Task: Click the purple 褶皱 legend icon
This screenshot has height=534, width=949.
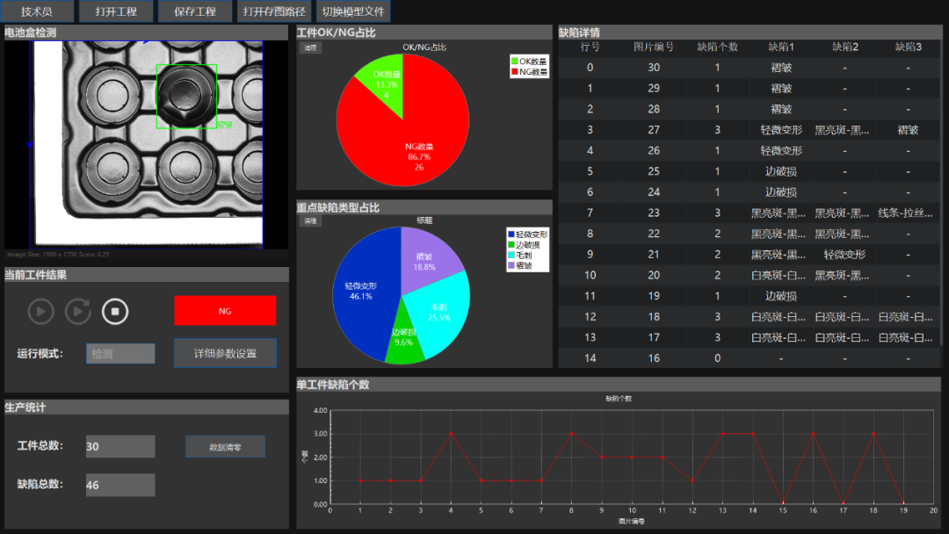Action: coord(511,264)
